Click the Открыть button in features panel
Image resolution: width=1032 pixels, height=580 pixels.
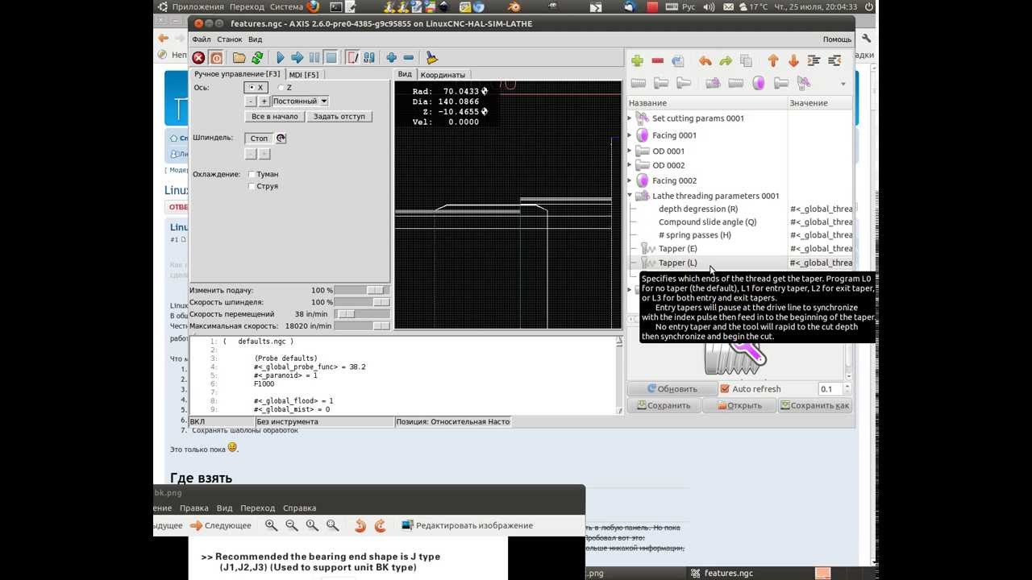point(739,406)
